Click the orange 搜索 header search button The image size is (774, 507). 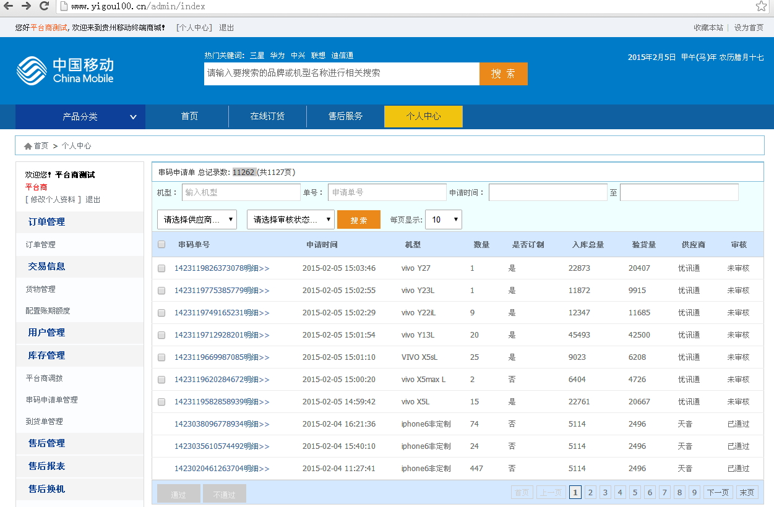point(503,74)
